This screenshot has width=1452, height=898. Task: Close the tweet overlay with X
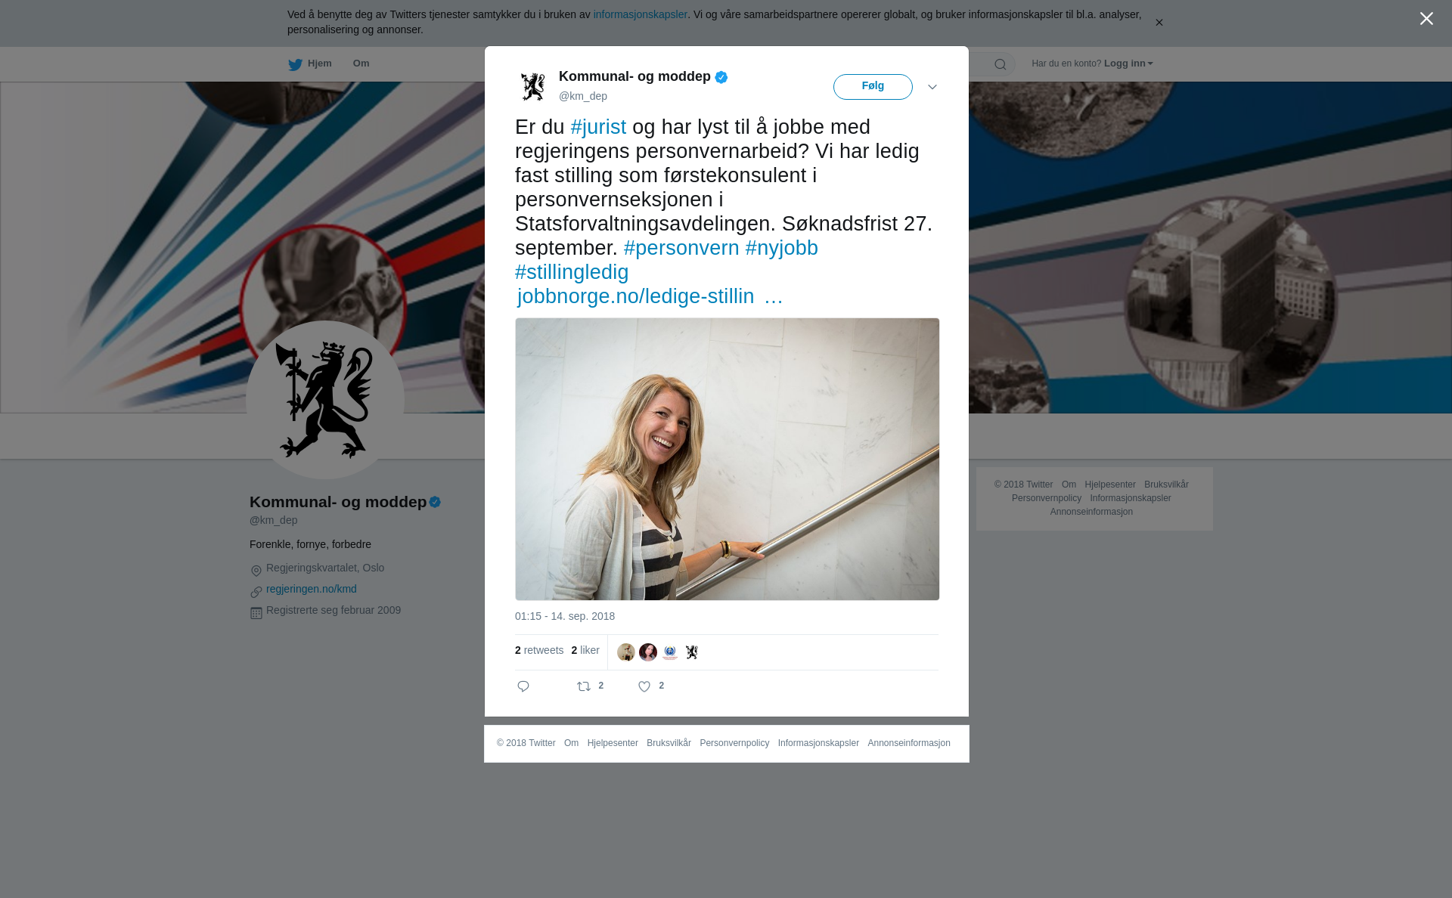click(1426, 19)
